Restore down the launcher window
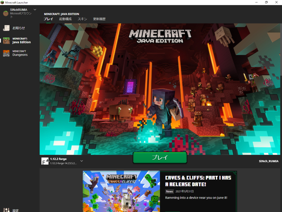This screenshot has width=282, height=212. 266,2
